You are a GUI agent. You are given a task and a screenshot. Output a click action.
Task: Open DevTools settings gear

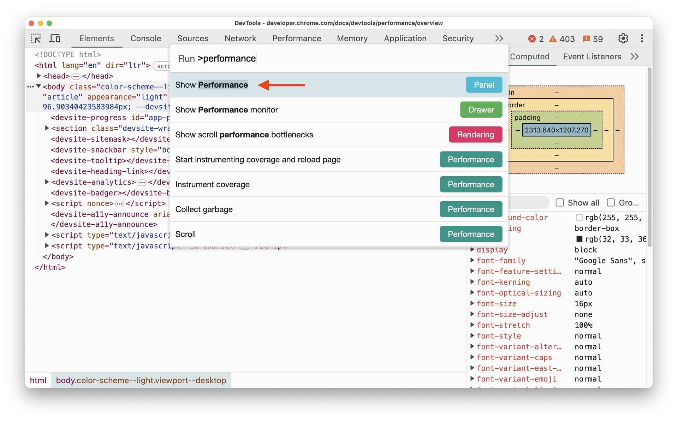623,38
